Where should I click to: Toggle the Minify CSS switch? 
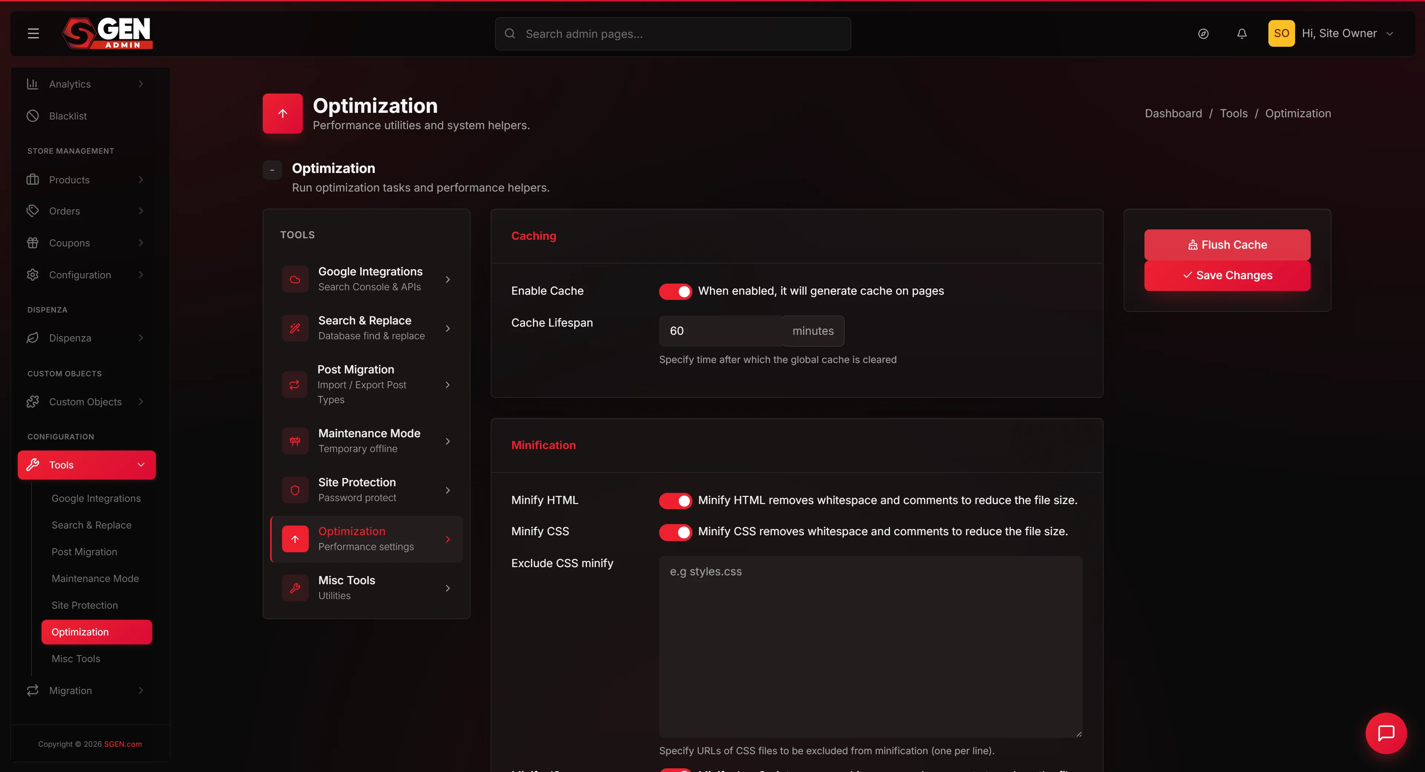point(675,532)
